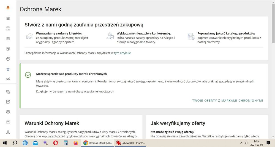Viewport: 275px width, 147px height.
Task: Click the green checkmark status icon
Action: pos(28,75)
